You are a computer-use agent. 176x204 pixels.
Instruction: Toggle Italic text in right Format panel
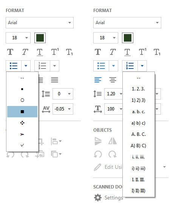[113, 52]
